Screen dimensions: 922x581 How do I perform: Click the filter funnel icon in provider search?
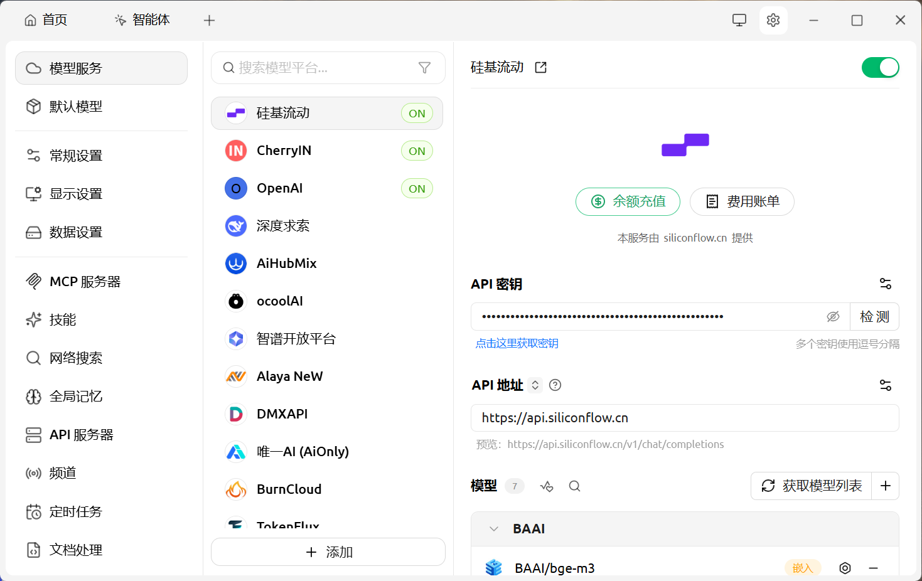[x=425, y=68]
